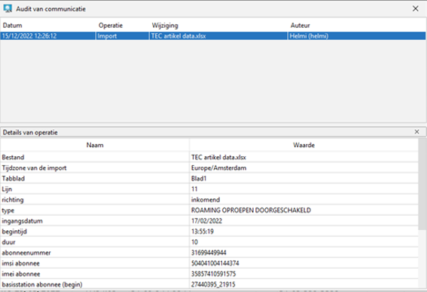427x292 pixels.
Task: Click the basisstation abonnee (begin) row
Action: [x=209, y=284]
